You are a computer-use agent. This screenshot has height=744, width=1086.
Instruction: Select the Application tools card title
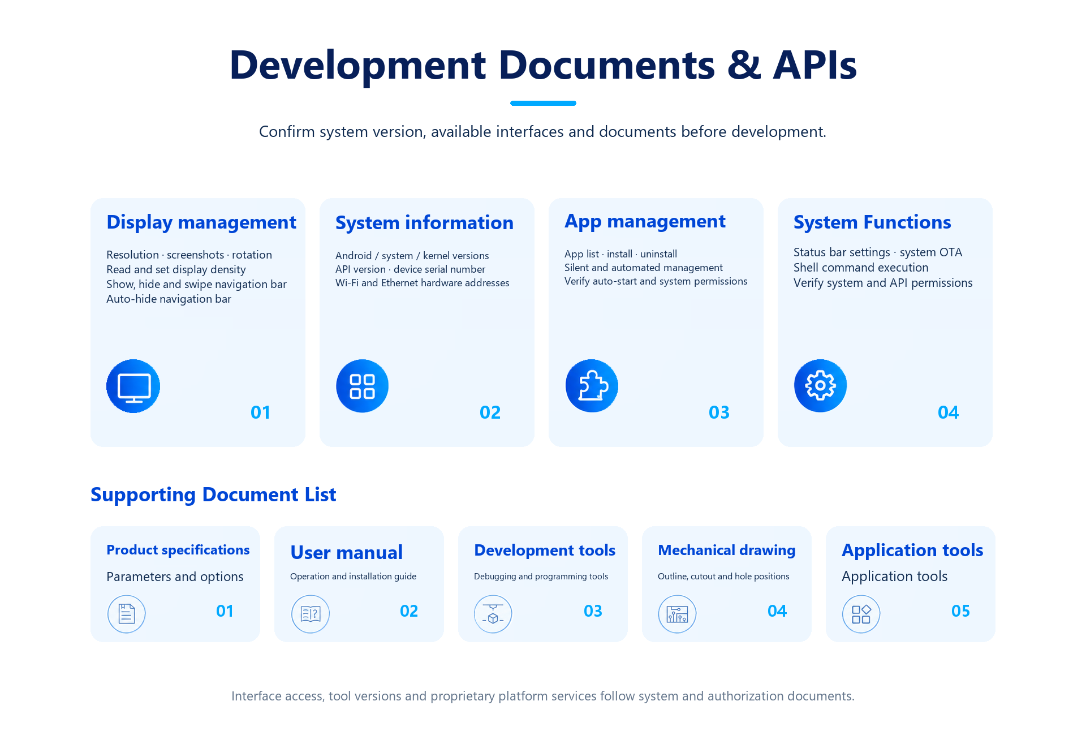coord(912,551)
